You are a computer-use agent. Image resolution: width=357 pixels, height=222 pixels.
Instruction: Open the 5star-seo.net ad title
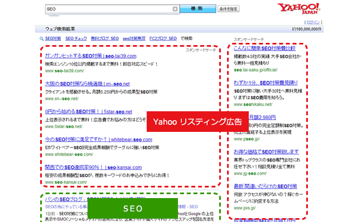[x=89, y=112]
